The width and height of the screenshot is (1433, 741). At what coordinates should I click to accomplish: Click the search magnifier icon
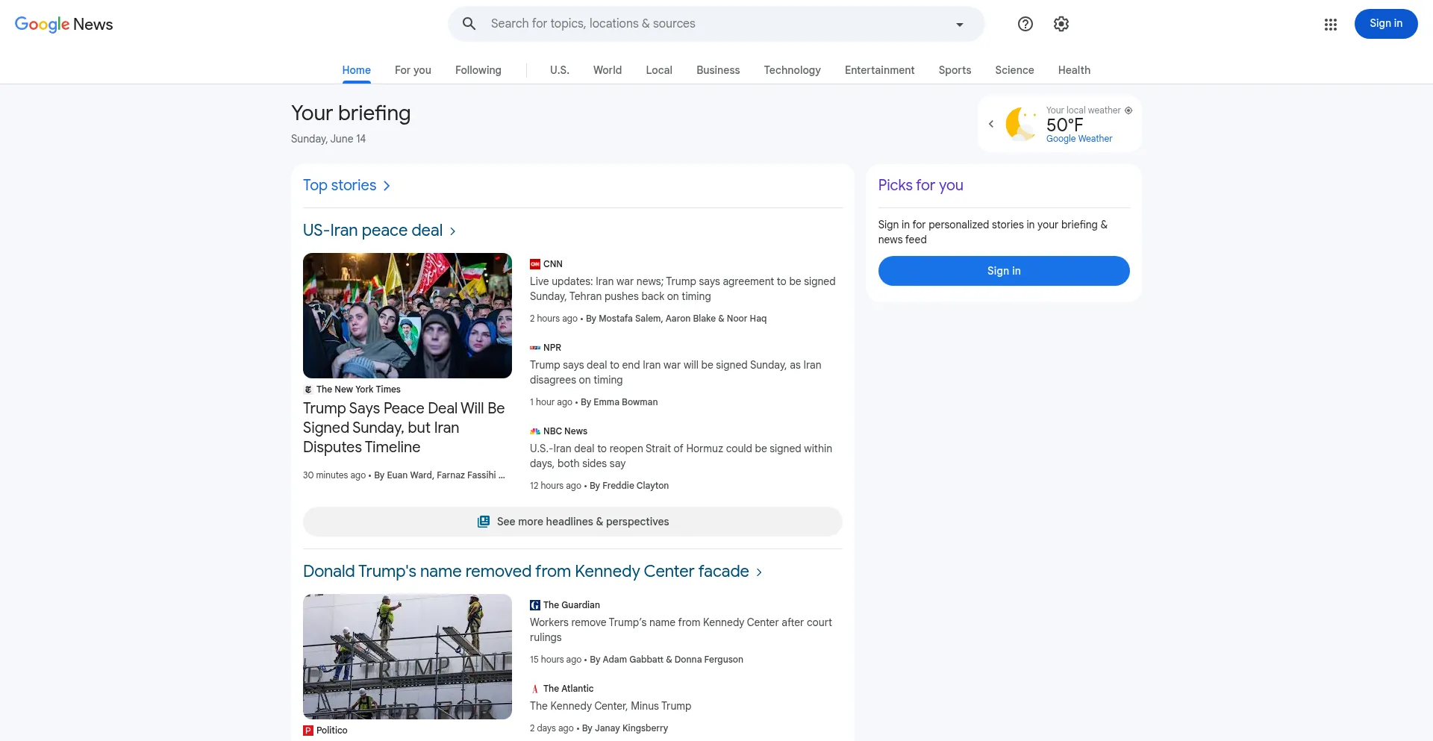click(469, 24)
